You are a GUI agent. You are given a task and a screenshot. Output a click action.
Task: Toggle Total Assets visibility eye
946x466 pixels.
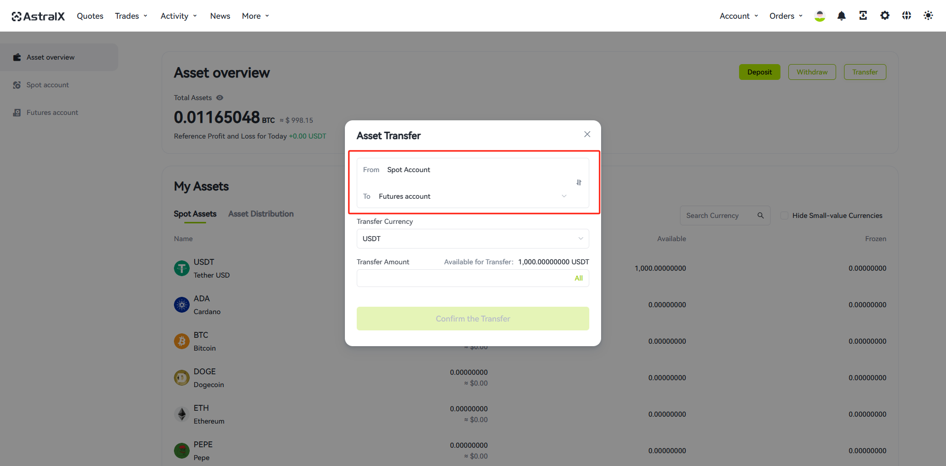220,98
